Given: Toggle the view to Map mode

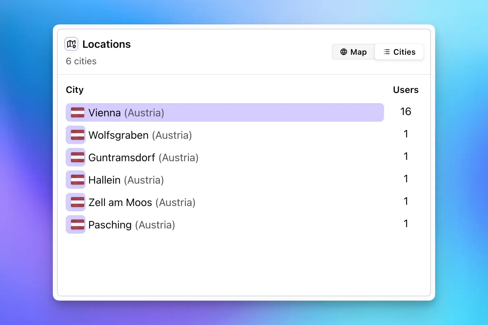Looking at the screenshot, I should coord(353,52).
